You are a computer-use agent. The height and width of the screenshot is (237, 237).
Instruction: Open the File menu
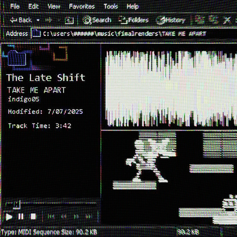coord(15,6)
